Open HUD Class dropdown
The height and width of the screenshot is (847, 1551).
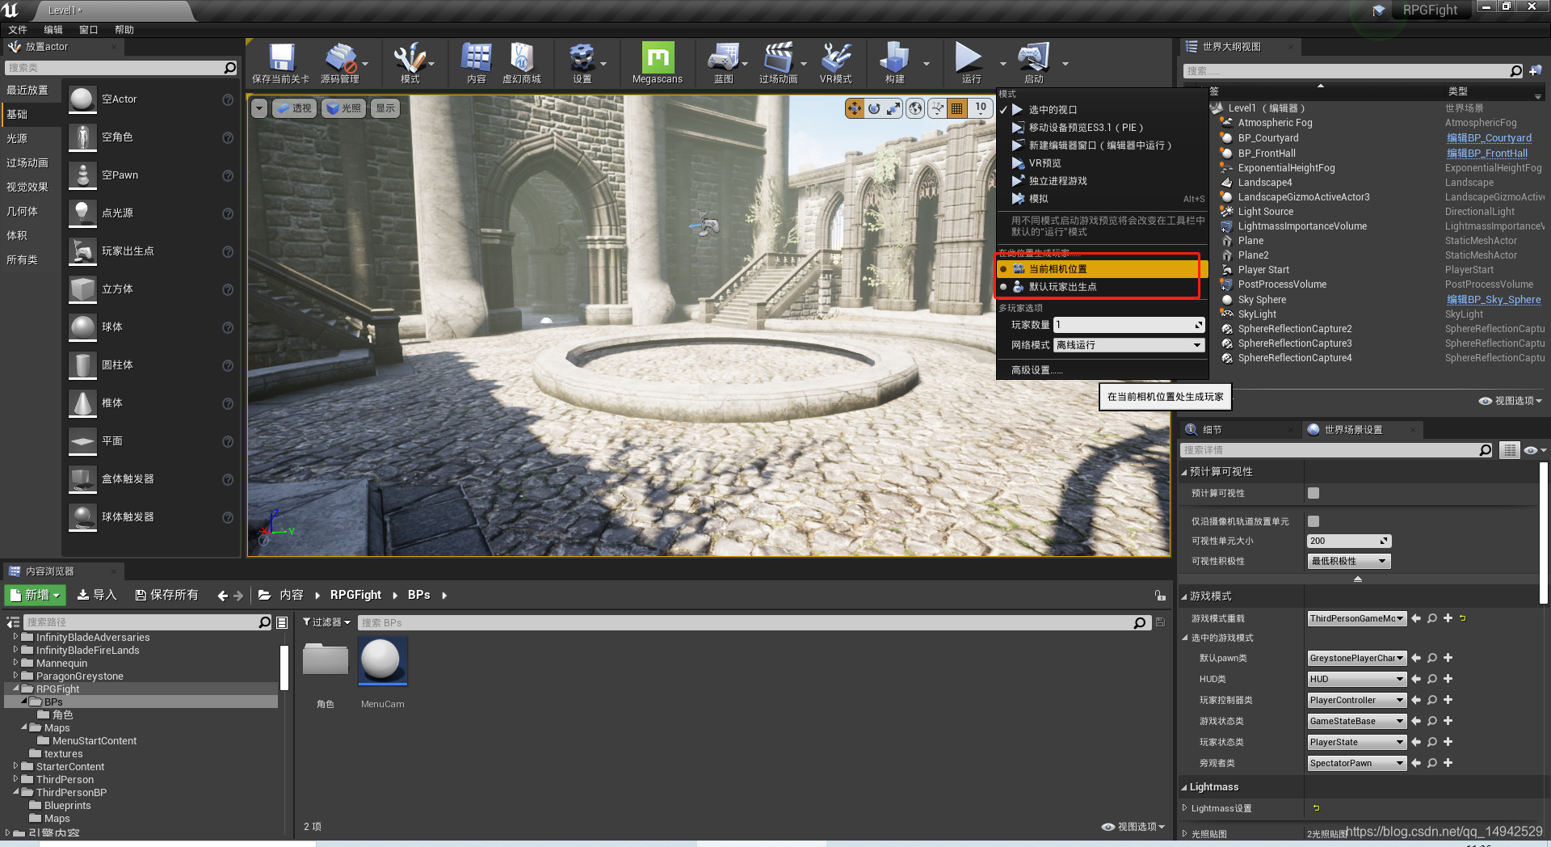tap(1357, 679)
